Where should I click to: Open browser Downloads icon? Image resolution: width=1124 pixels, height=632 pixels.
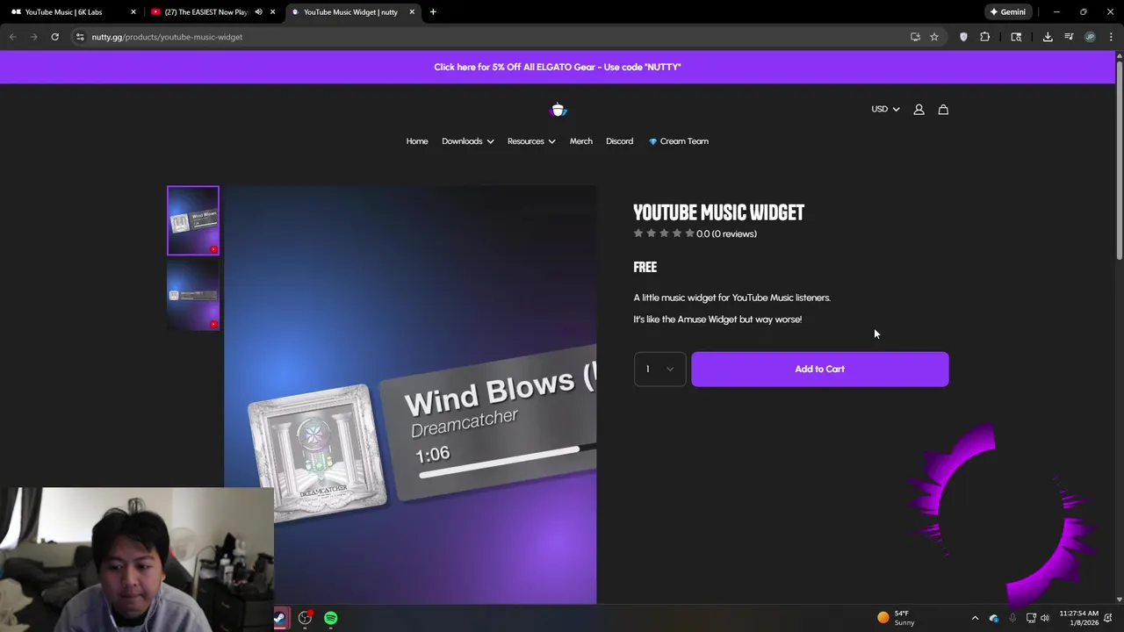(1048, 37)
